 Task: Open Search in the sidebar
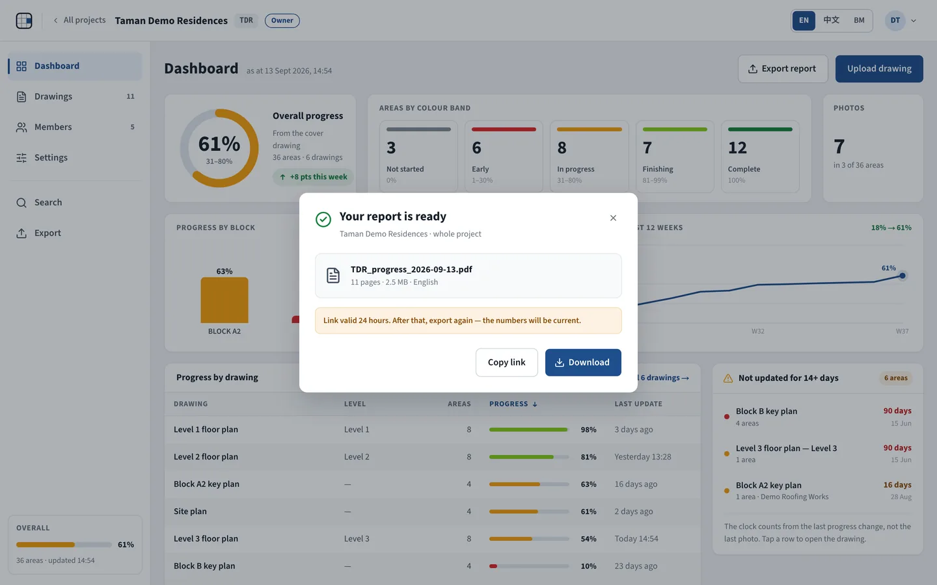(x=75, y=202)
